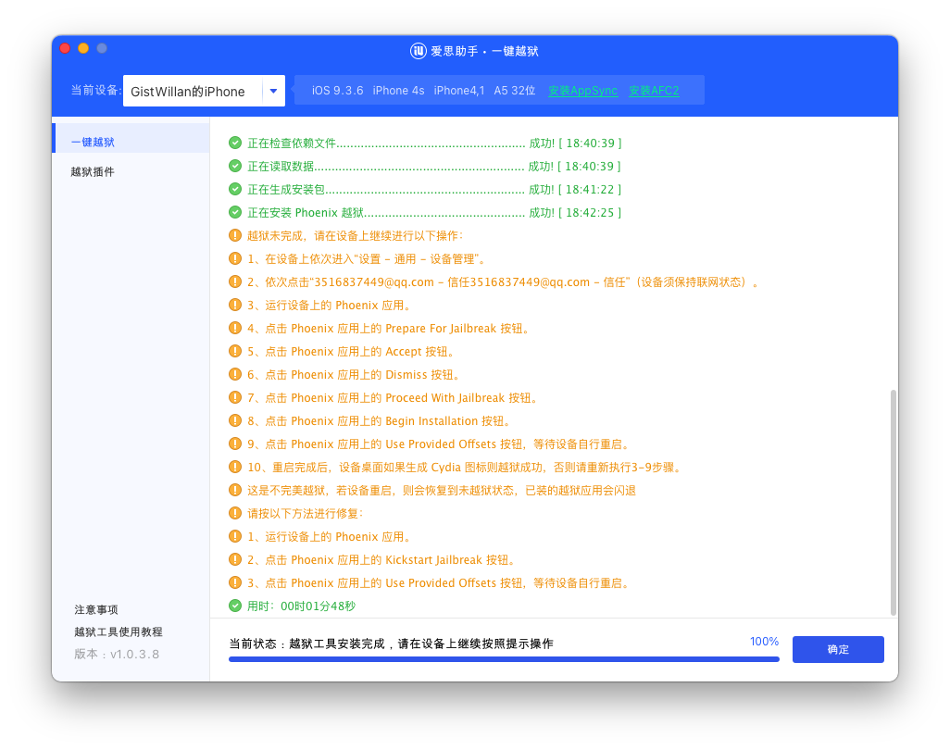Click warning icon beside 越狱未完成 message
950x750 pixels.
[235, 235]
